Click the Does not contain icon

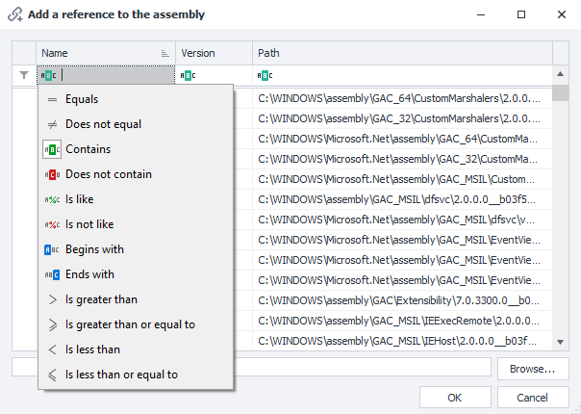click(52, 174)
